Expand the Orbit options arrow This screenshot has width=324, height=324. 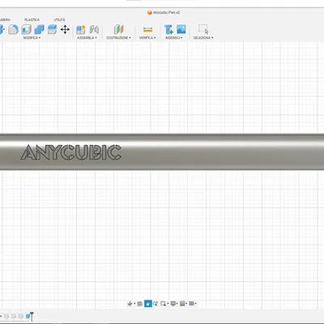[134, 304]
